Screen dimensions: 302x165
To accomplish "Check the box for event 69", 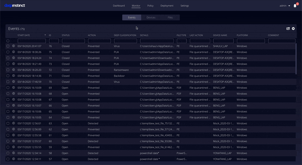I will (8, 88).
